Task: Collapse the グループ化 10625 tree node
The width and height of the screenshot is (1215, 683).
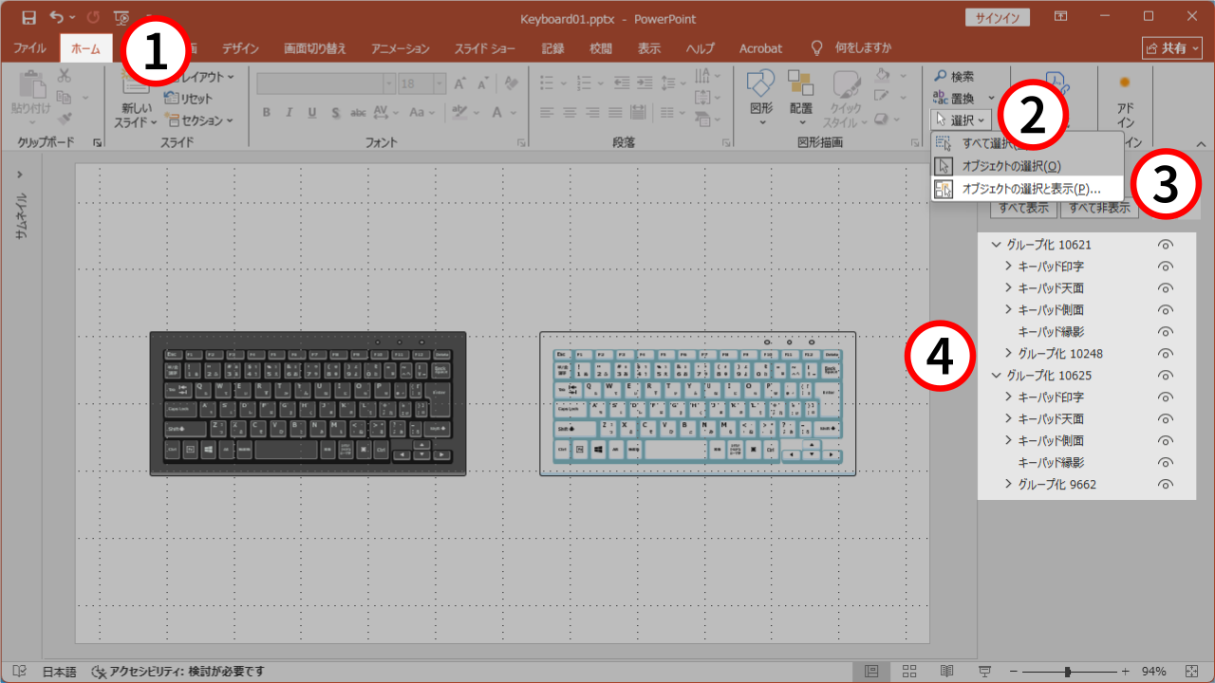Action: (x=996, y=376)
